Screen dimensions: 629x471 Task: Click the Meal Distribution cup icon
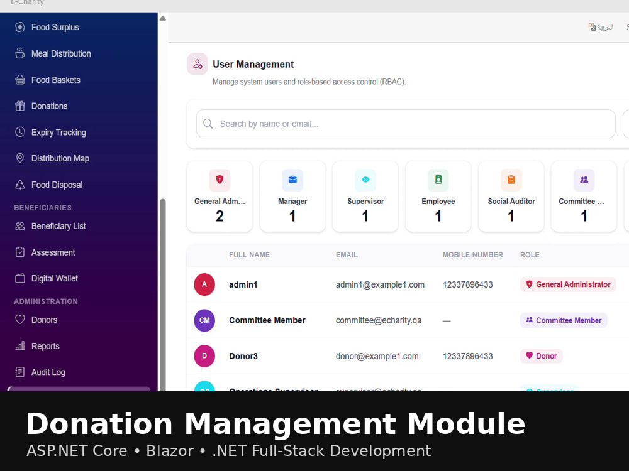pos(20,53)
